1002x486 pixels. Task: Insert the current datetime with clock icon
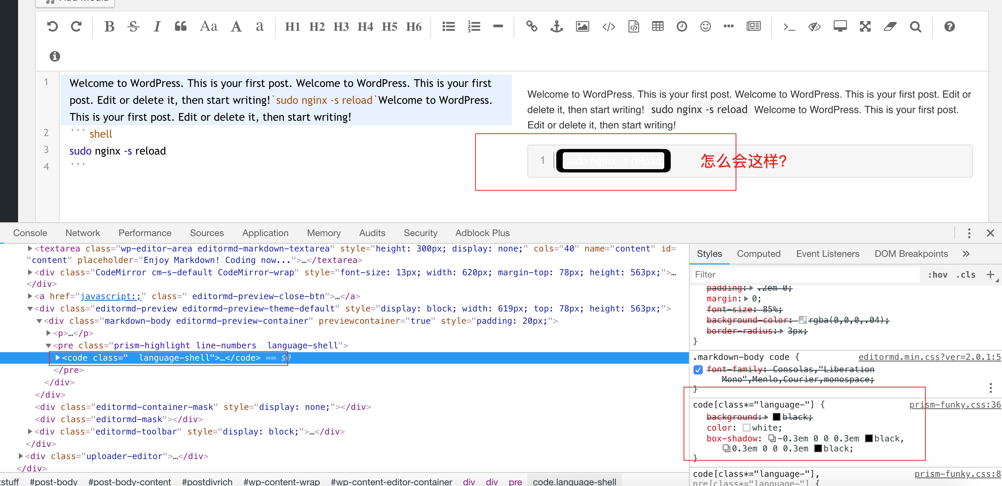coord(682,27)
